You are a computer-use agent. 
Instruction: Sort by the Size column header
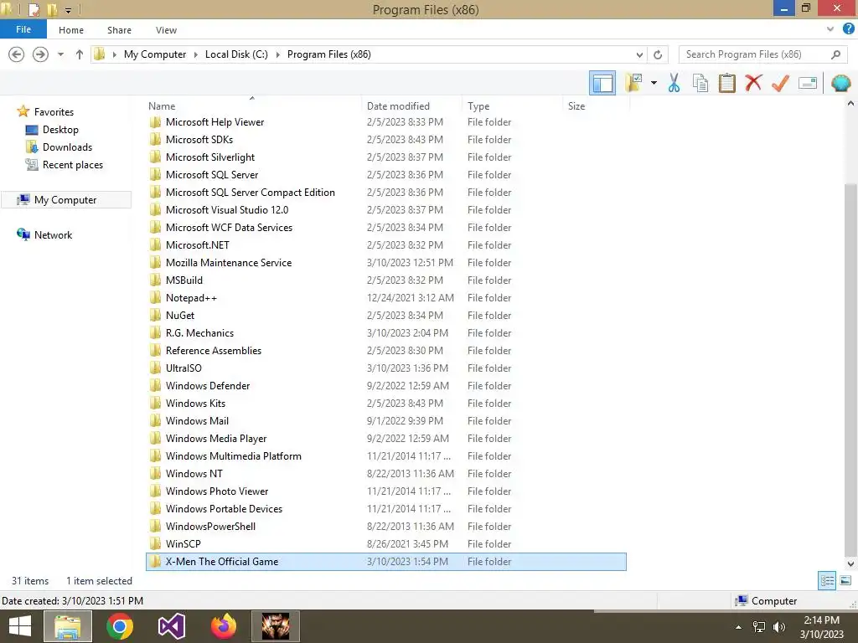(596, 106)
